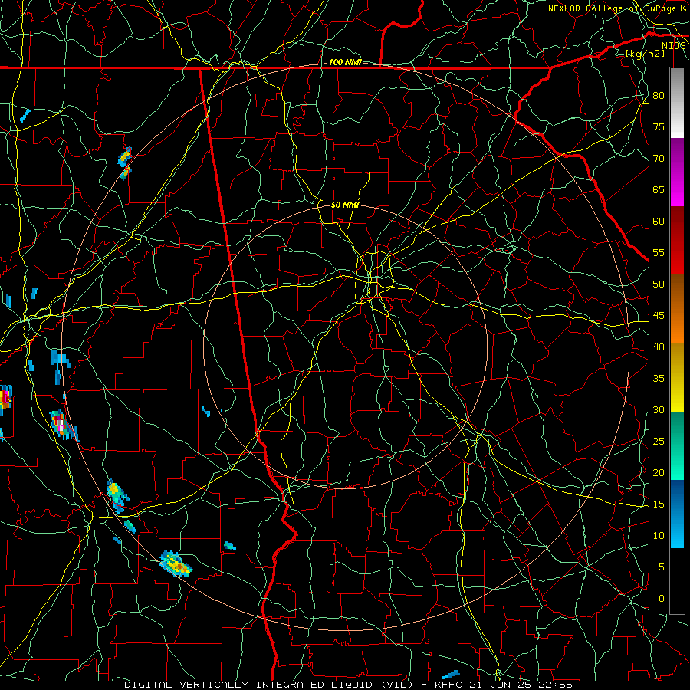
Task: Click the 0 value on the color scale
Action: [662, 599]
